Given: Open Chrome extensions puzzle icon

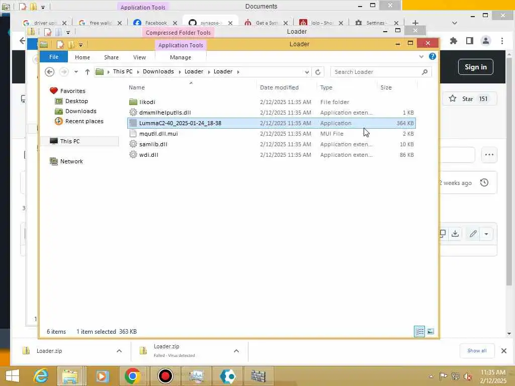Looking at the screenshot, I should click(x=454, y=41).
